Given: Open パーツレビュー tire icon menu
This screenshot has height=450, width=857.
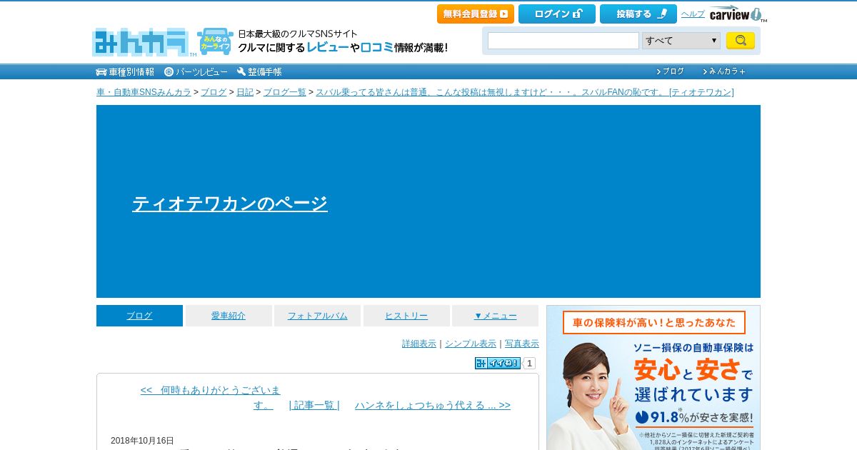Looking at the screenshot, I should (x=196, y=71).
